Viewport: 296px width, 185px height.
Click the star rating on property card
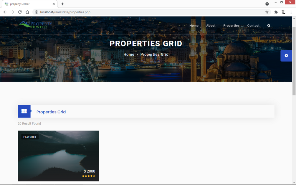coord(89,176)
